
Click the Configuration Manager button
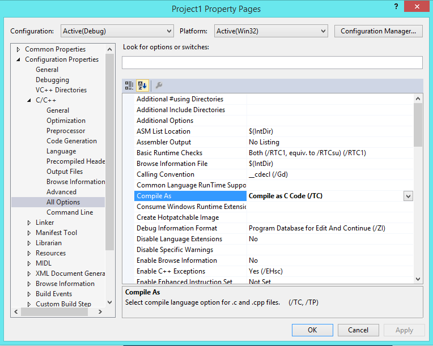[378, 31]
